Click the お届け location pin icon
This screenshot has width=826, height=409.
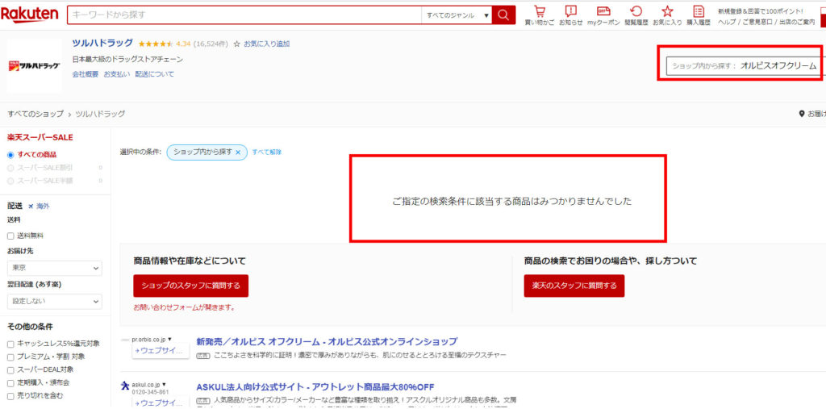802,114
